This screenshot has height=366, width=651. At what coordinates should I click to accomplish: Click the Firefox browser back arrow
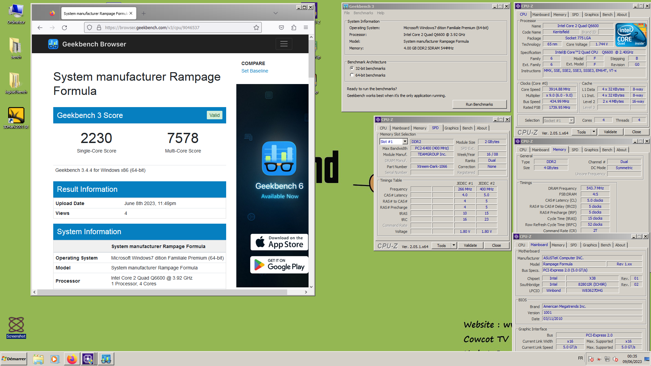point(40,27)
